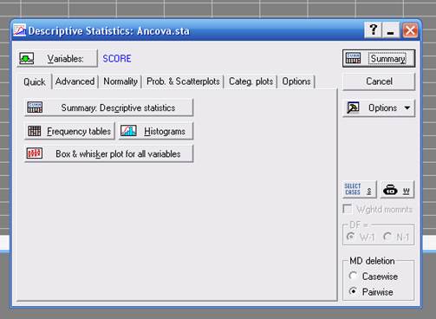436x319 pixels.
Task: Run Summary: Descriptive statistics
Action: point(109,107)
